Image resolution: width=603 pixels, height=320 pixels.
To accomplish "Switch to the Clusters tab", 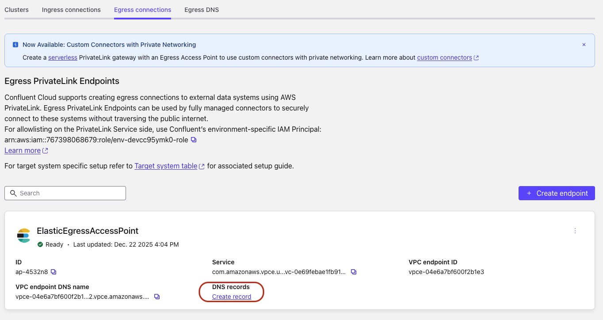I will (16, 9).
